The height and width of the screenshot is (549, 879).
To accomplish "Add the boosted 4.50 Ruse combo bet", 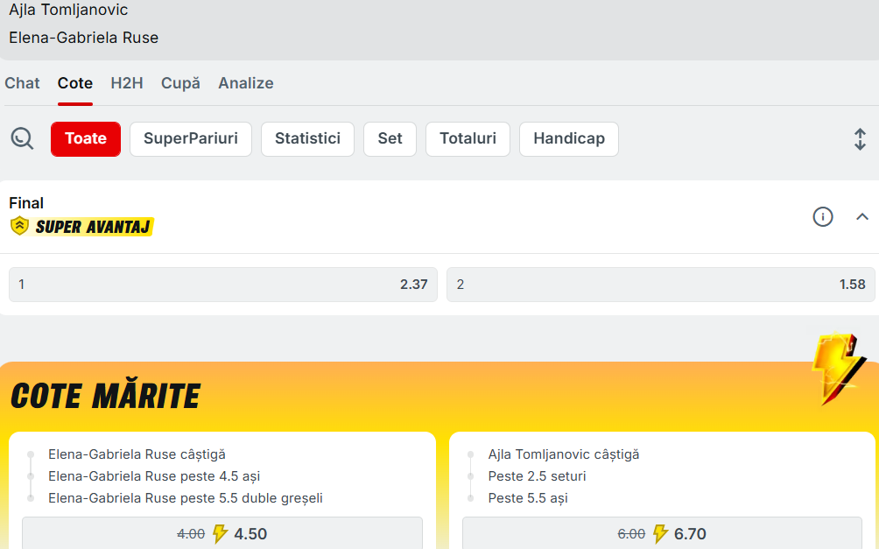I will pyautogui.click(x=222, y=533).
